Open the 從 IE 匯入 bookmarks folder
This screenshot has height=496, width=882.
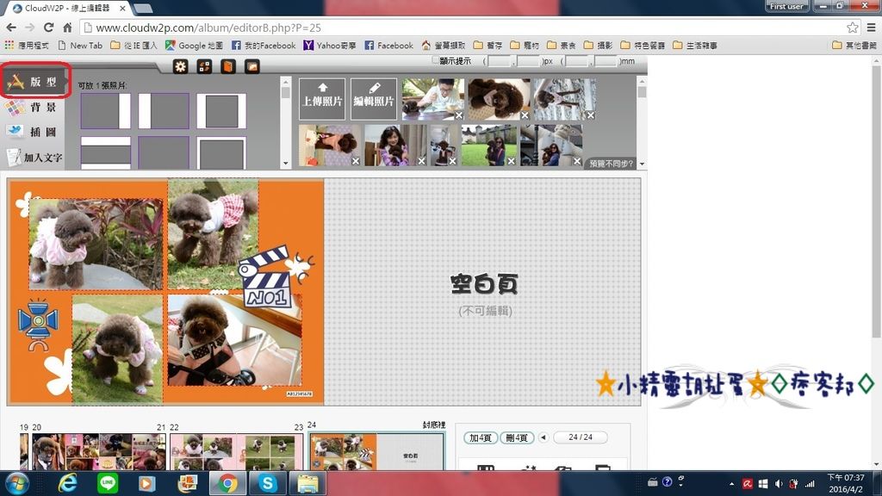pos(134,45)
